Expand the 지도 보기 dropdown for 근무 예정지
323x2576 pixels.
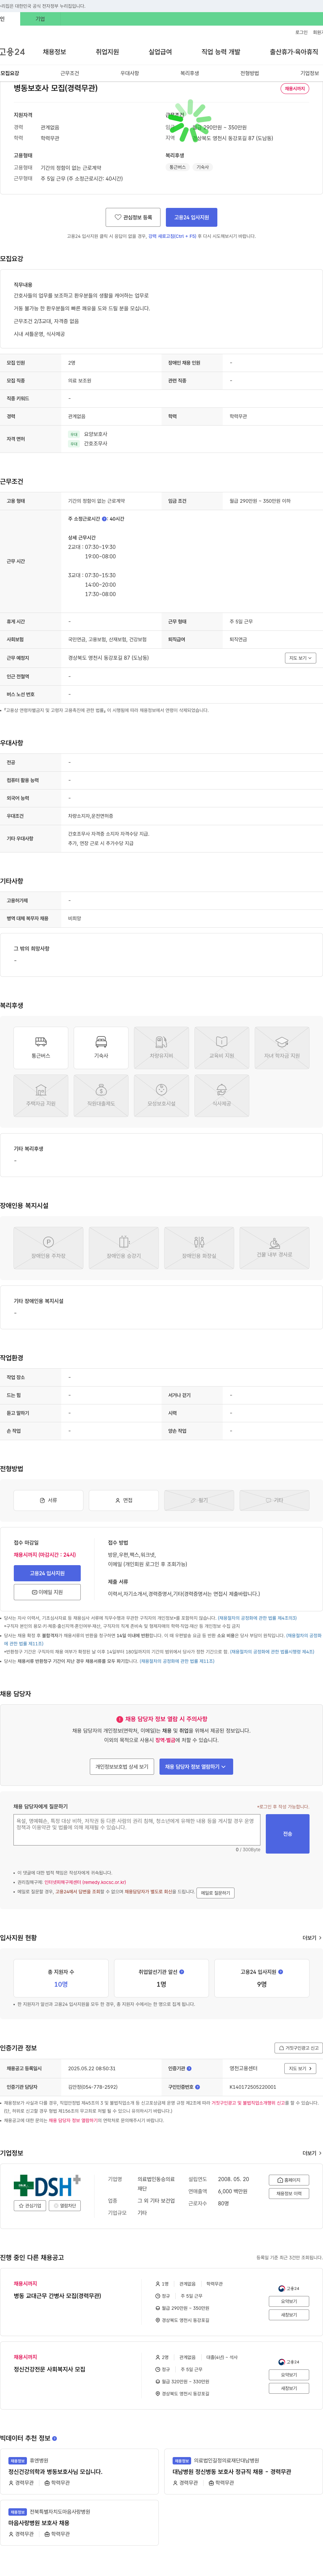click(300, 658)
